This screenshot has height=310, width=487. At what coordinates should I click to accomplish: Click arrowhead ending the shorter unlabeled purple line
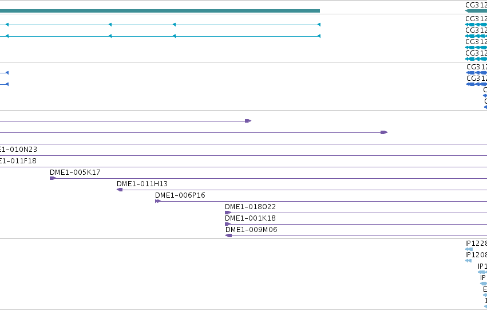coord(248,121)
